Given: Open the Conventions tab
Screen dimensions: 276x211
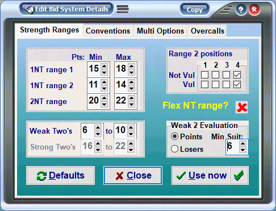Looking at the screenshot, I should point(108,31).
